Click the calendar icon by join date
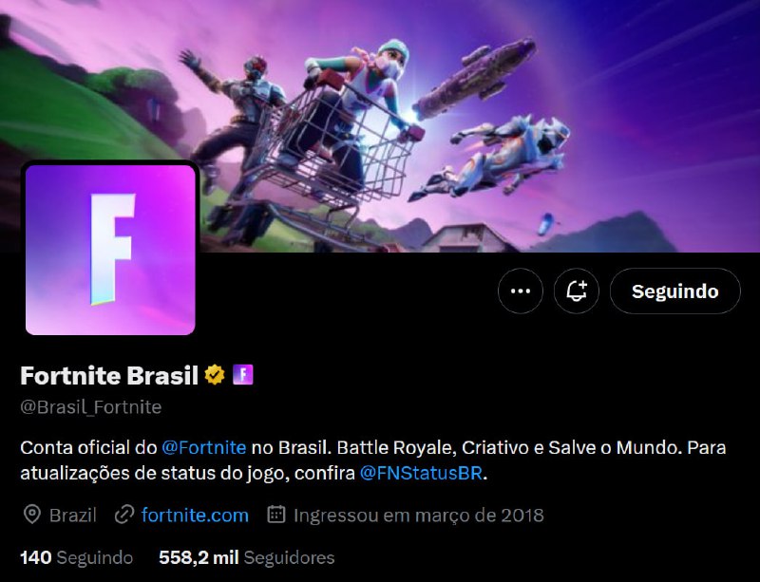The height and width of the screenshot is (582, 760). pos(276,515)
